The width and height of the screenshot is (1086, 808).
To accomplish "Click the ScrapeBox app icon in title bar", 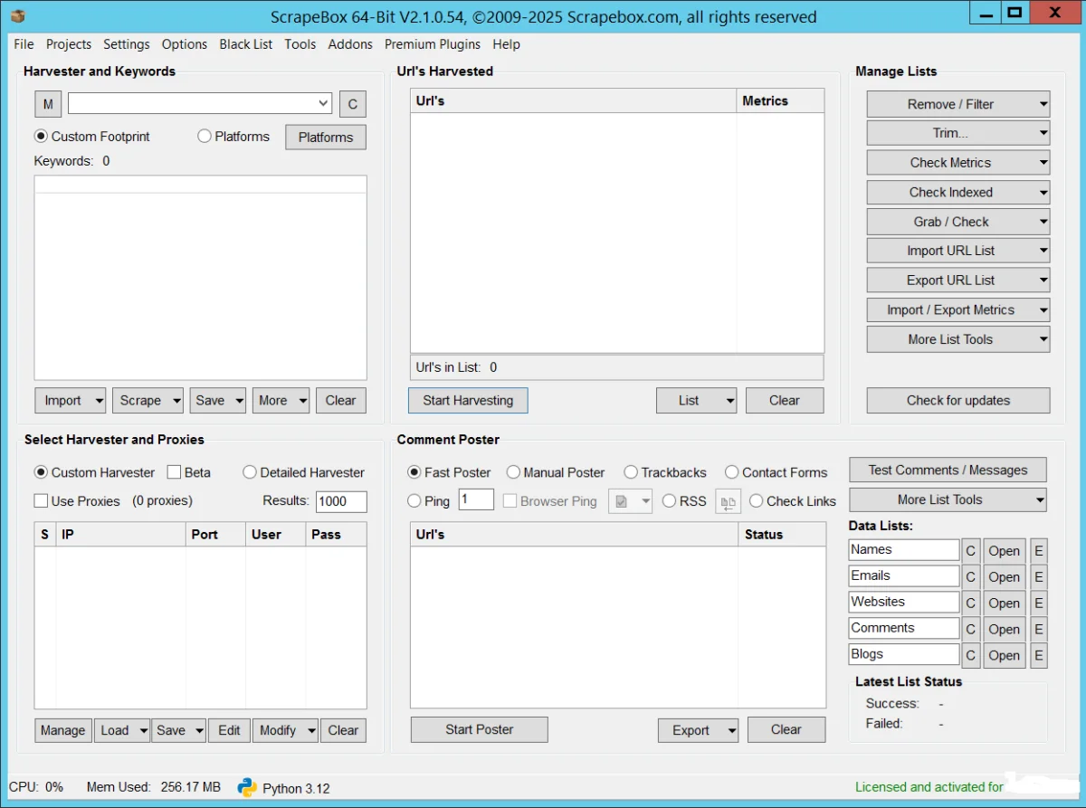I will pos(17,15).
